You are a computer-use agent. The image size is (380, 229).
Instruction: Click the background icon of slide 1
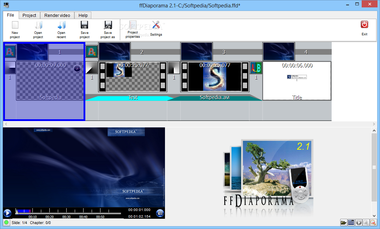click(x=10, y=52)
